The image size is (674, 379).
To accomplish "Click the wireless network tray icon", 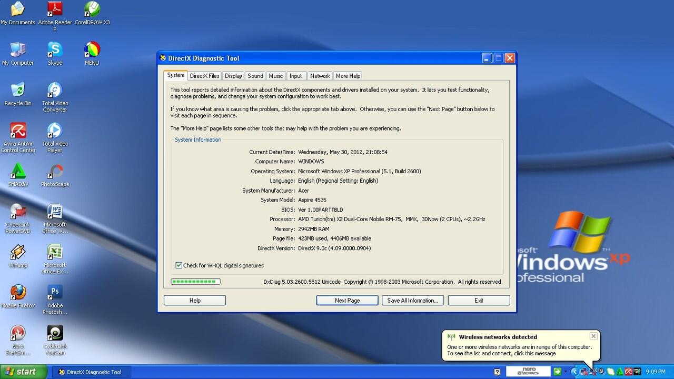I will click(593, 372).
